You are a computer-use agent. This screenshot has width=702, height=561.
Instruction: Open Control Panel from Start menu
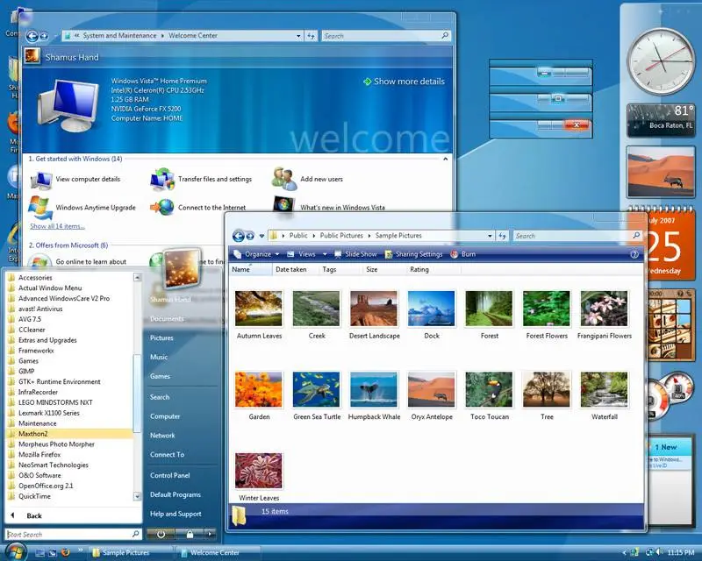click(x=169, y=475)
